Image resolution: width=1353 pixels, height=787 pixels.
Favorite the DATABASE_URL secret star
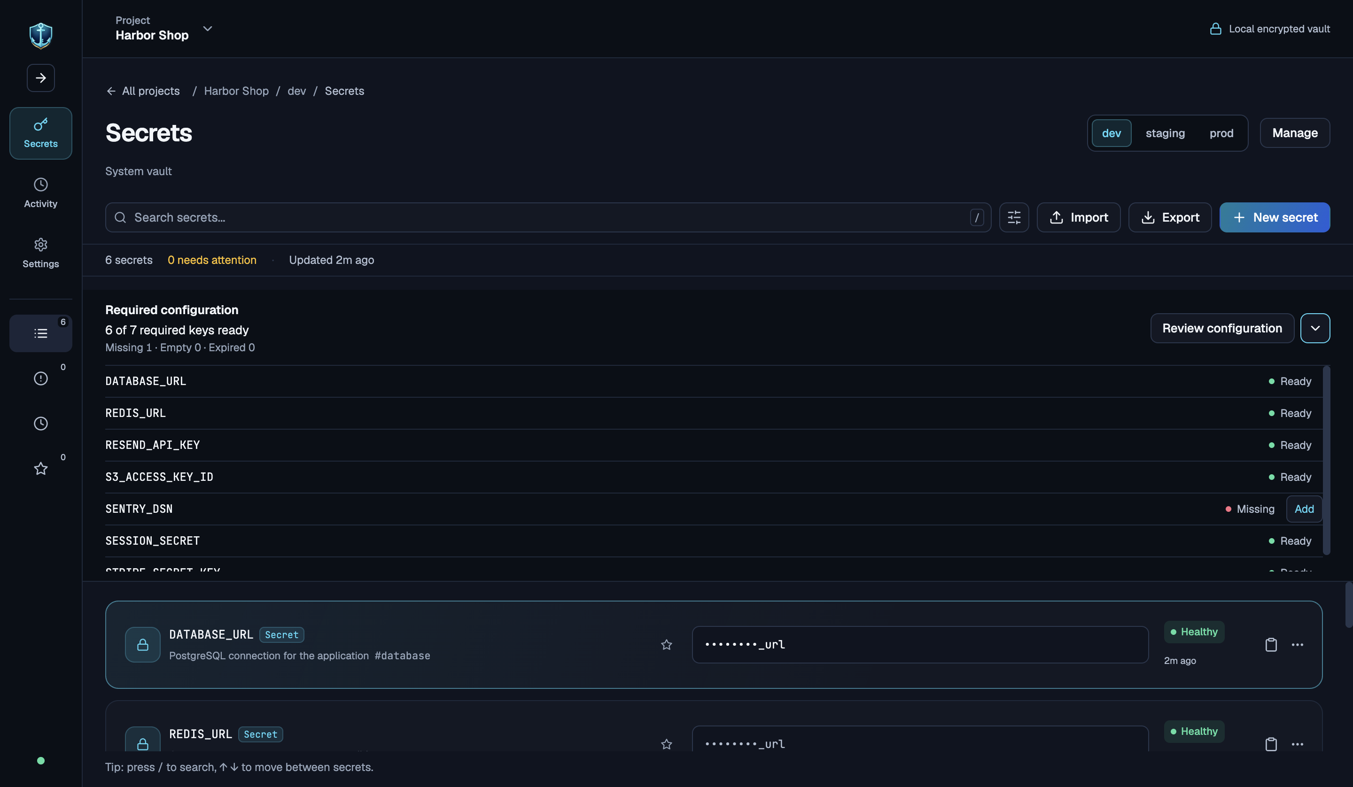(x=666, y=645)
